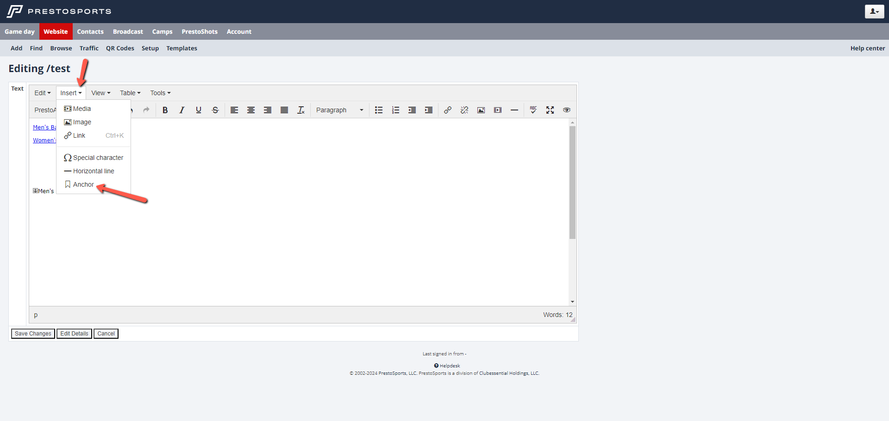Open the Paragraph format dropdown
The width and height of the screenshot is (889, 421).
click(339, 110)
